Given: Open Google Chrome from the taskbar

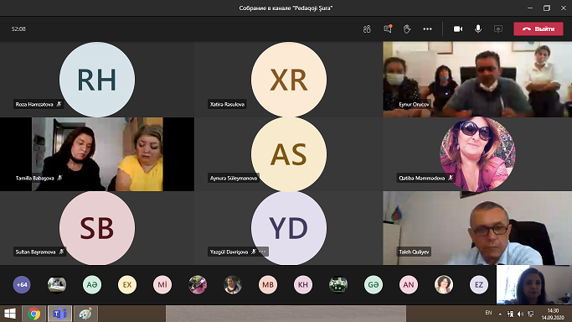Looking at the screenshot, I should pos(34,314).
